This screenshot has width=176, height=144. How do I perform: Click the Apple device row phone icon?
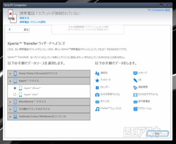tap(15, 81)
